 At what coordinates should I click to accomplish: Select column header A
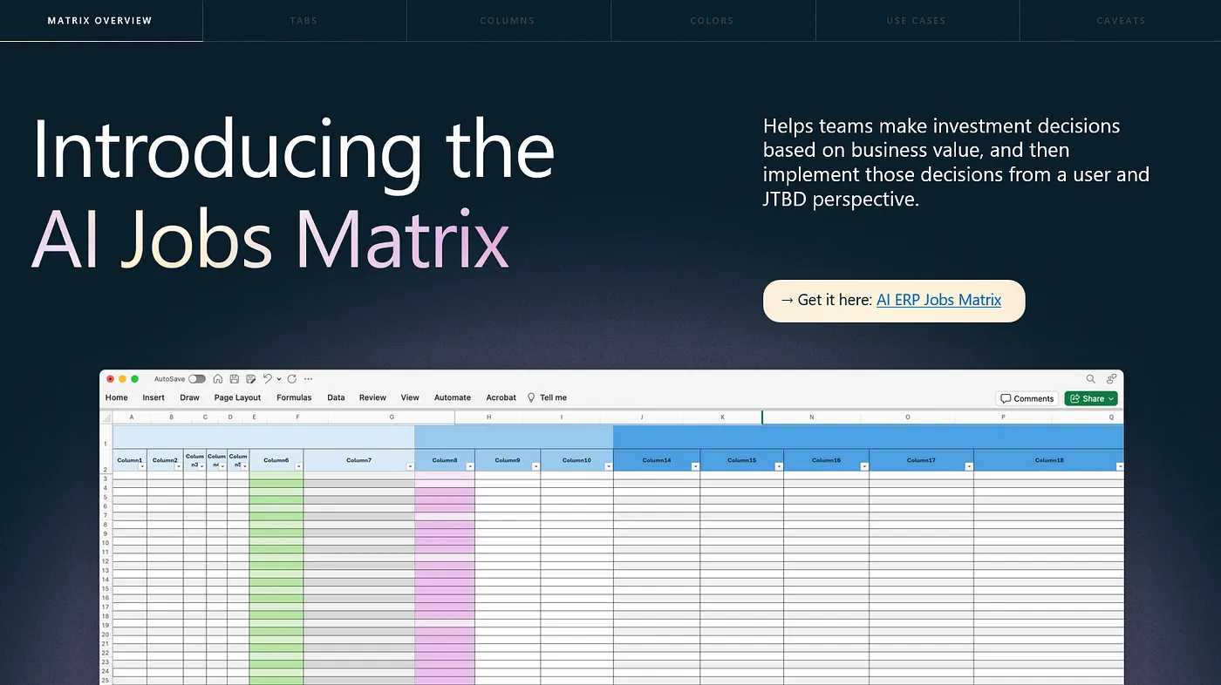132,417
